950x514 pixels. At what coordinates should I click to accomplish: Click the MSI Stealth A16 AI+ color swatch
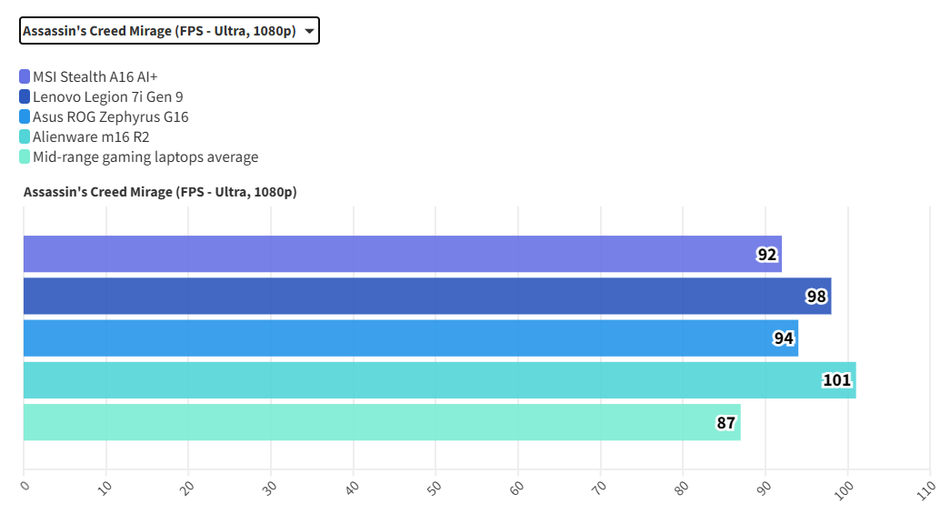[x=25, y=76]
